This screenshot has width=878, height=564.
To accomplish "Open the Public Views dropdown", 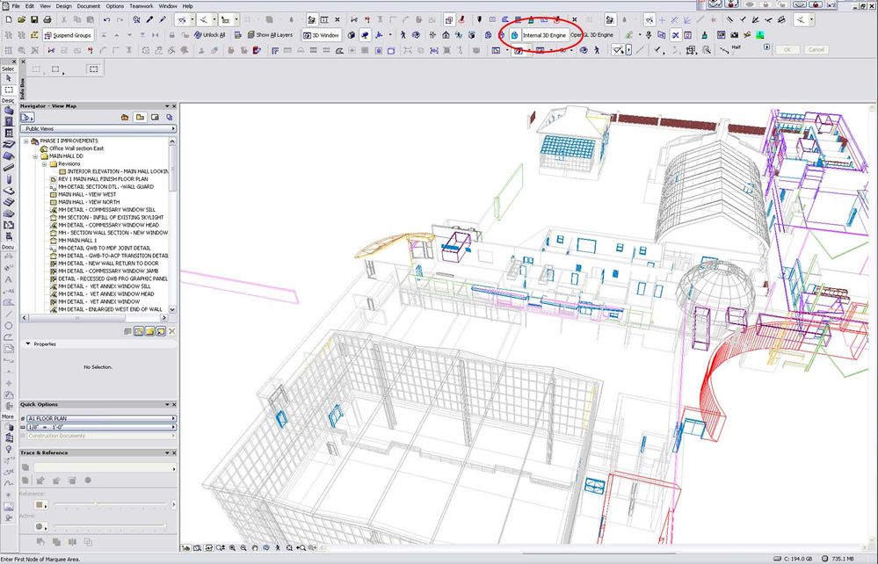I will click(x=98, y=128).
